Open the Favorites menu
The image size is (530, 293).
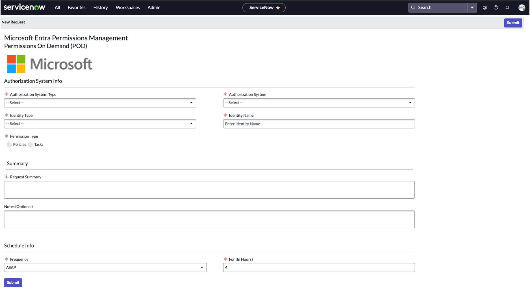click(x=76, y=8)
